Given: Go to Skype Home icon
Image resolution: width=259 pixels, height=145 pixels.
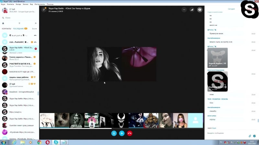Looking at the screenshot, I should click(x=3, y=23).
